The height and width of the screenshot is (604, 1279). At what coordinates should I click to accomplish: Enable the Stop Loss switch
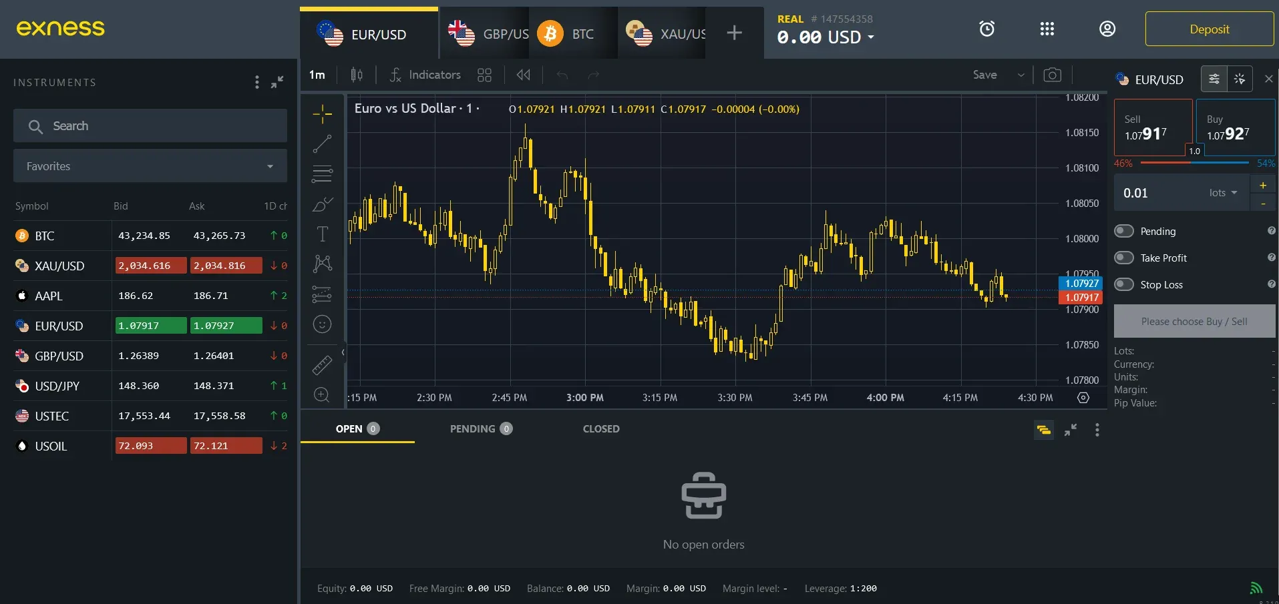pos(1125,284)
